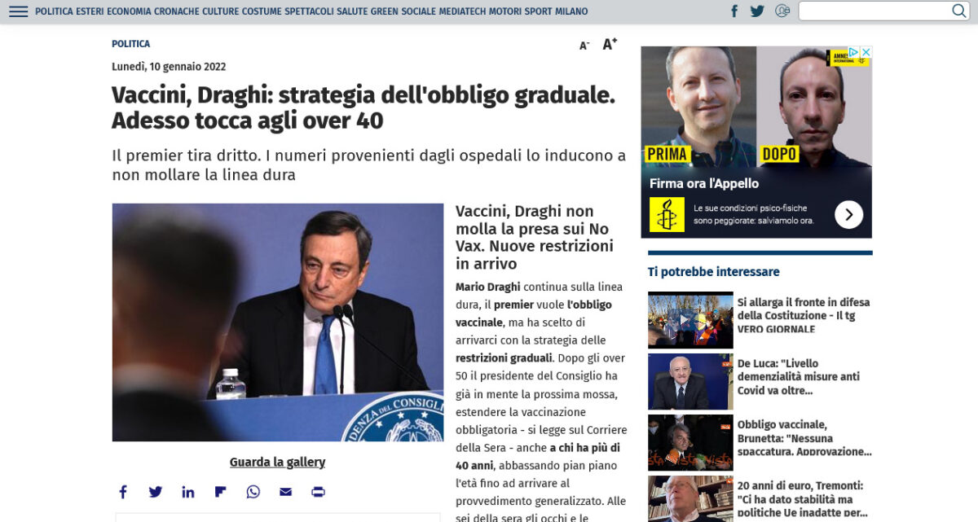Open Twitter page from top header
The width and height of the screenshot is (978, 522).
757,11
